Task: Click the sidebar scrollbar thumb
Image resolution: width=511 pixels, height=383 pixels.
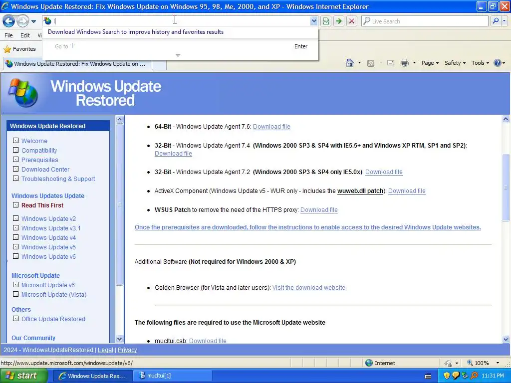Action: 119,204
